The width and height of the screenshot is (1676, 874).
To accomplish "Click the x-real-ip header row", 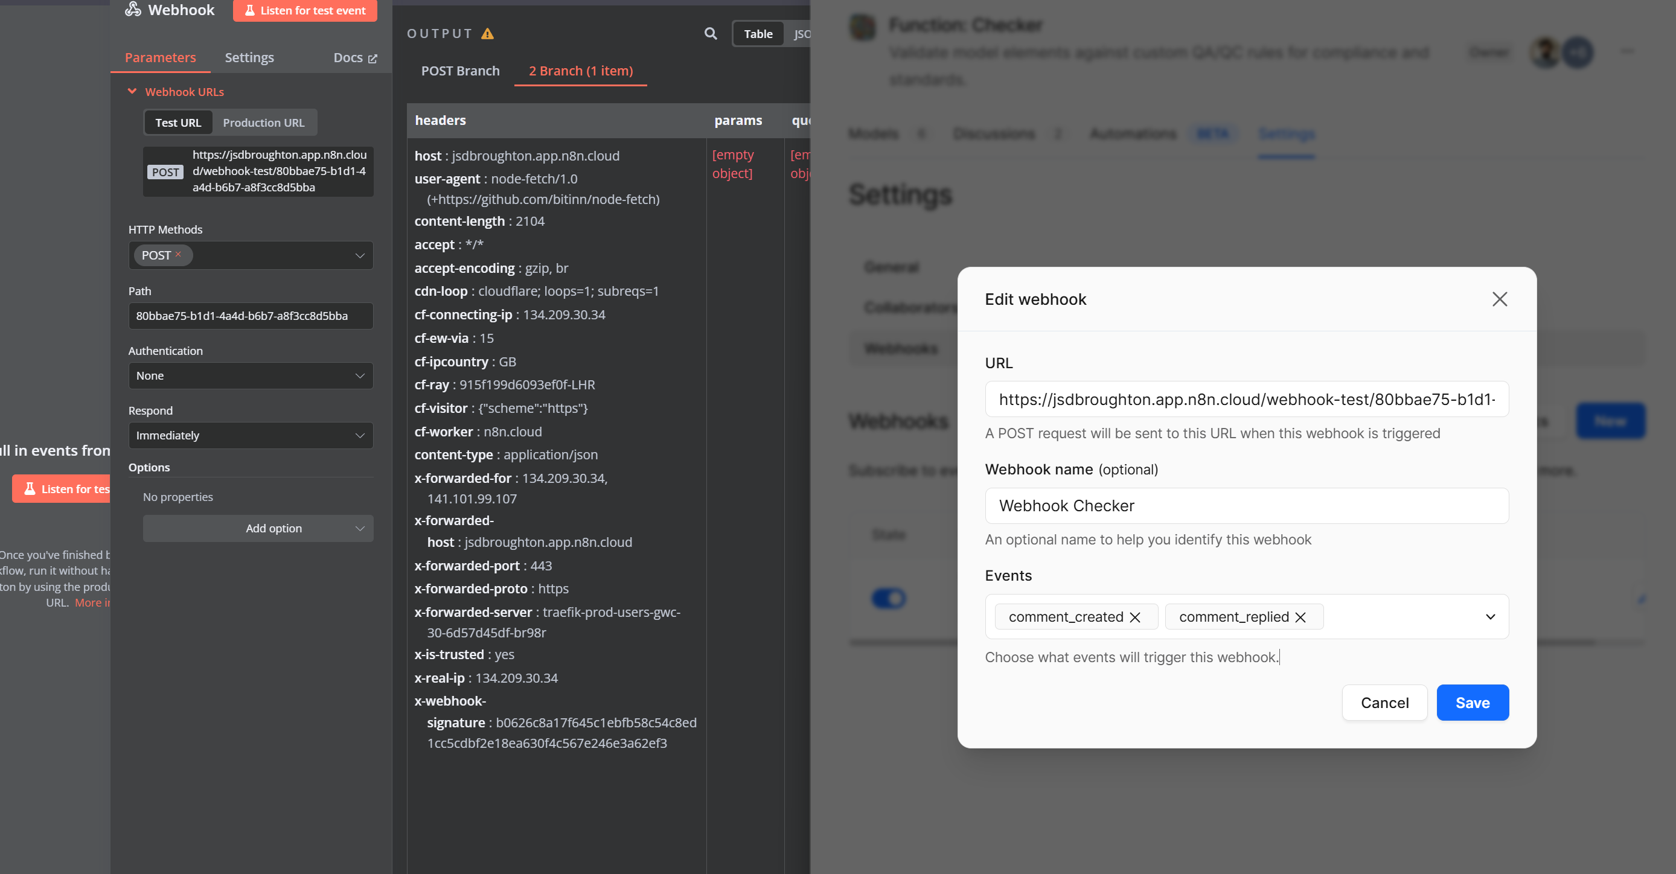I will click(486, 678).
